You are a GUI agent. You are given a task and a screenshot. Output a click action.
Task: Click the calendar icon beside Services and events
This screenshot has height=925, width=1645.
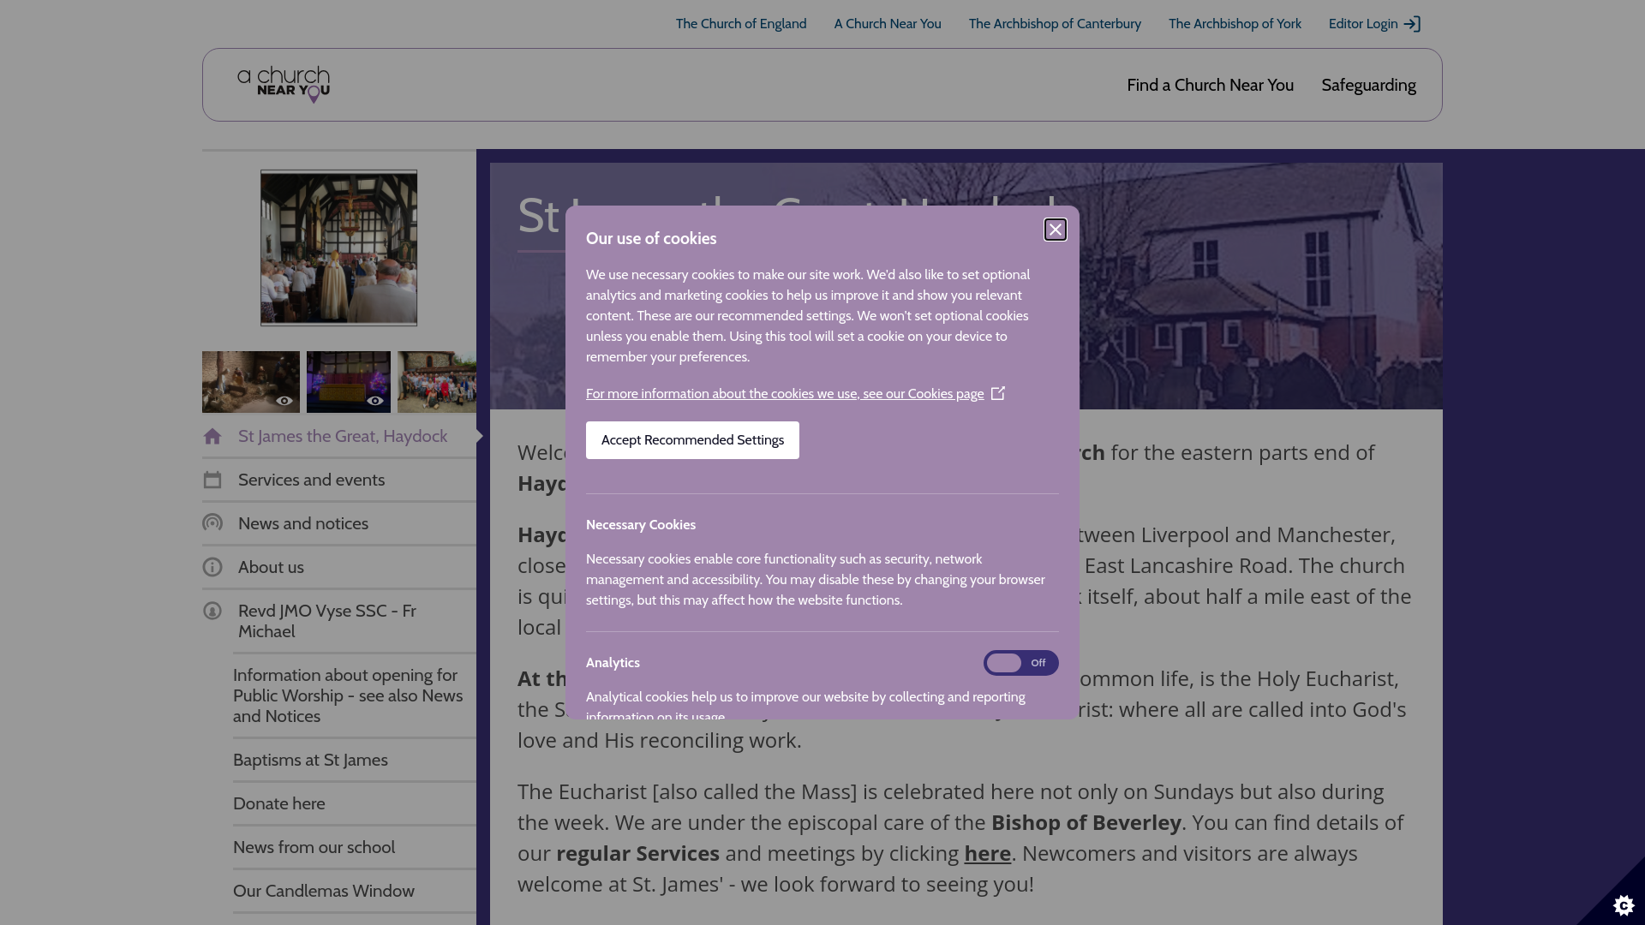pyautogui.click(x=212, y=480)
